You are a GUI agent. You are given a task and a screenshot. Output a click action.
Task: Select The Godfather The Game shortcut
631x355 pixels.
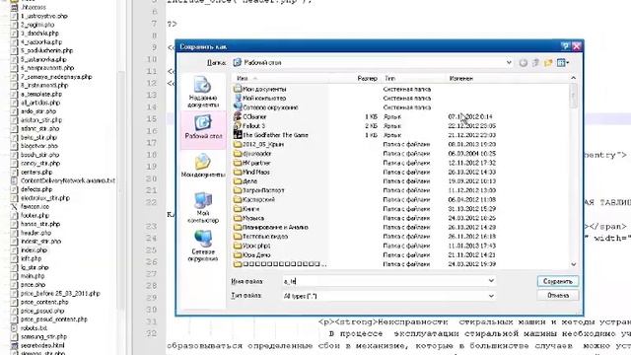coord(271,135)
